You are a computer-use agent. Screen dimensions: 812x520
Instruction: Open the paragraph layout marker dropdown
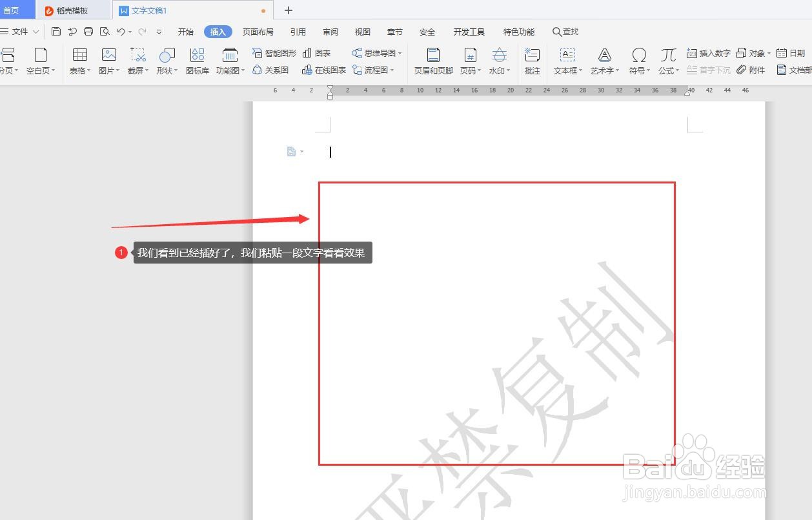point(302,152)
